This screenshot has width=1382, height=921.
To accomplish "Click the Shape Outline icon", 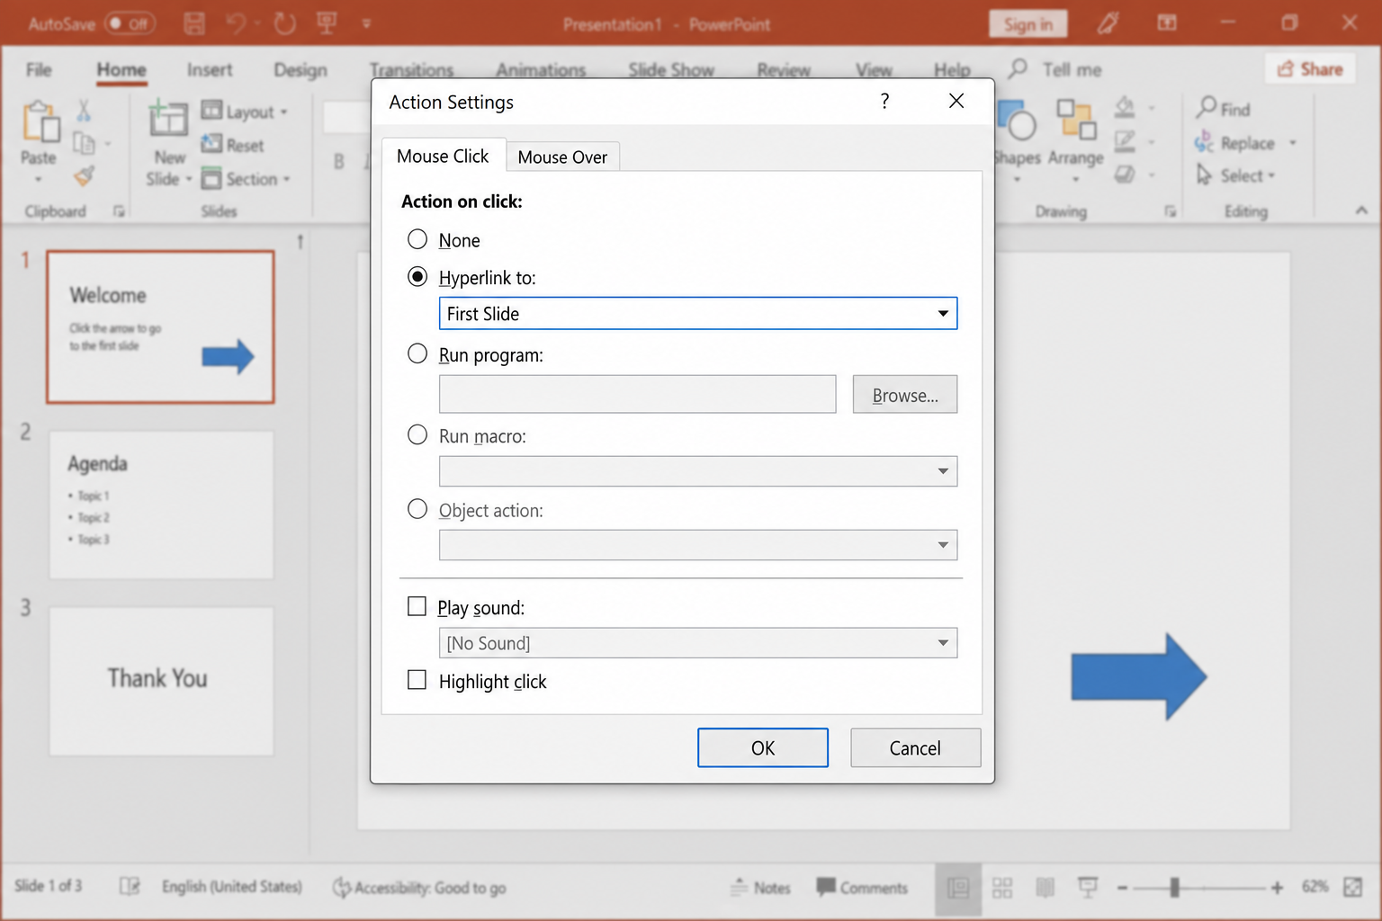I will tap(1125, 141).
